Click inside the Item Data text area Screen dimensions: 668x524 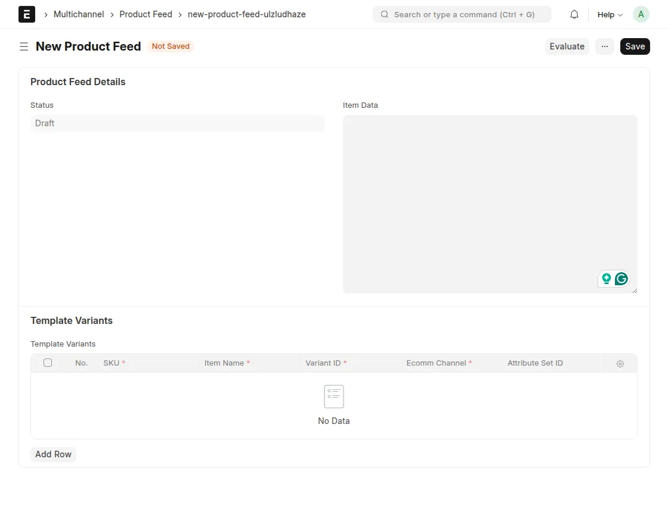click(490, 204)
